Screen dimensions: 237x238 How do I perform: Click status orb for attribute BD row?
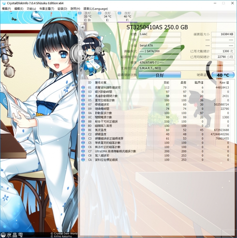pos(83,126)
